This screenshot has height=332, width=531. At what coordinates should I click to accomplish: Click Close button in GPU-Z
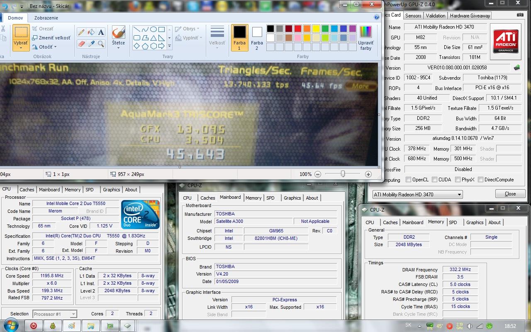coord(510,194)
